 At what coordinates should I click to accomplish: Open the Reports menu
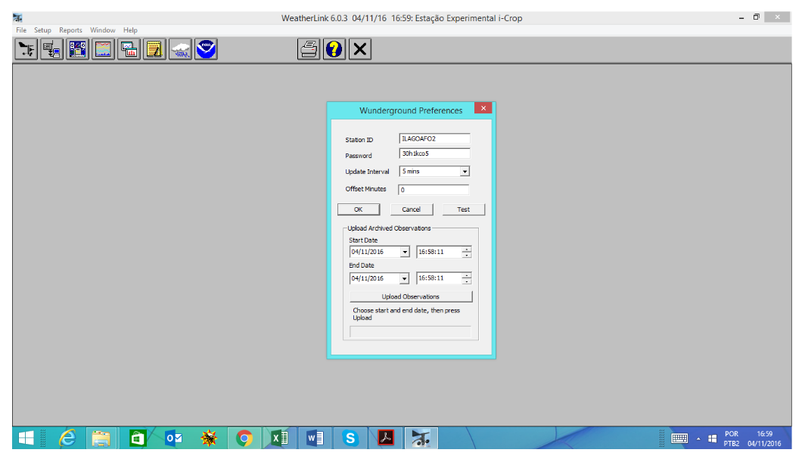[x=70, y=30]
